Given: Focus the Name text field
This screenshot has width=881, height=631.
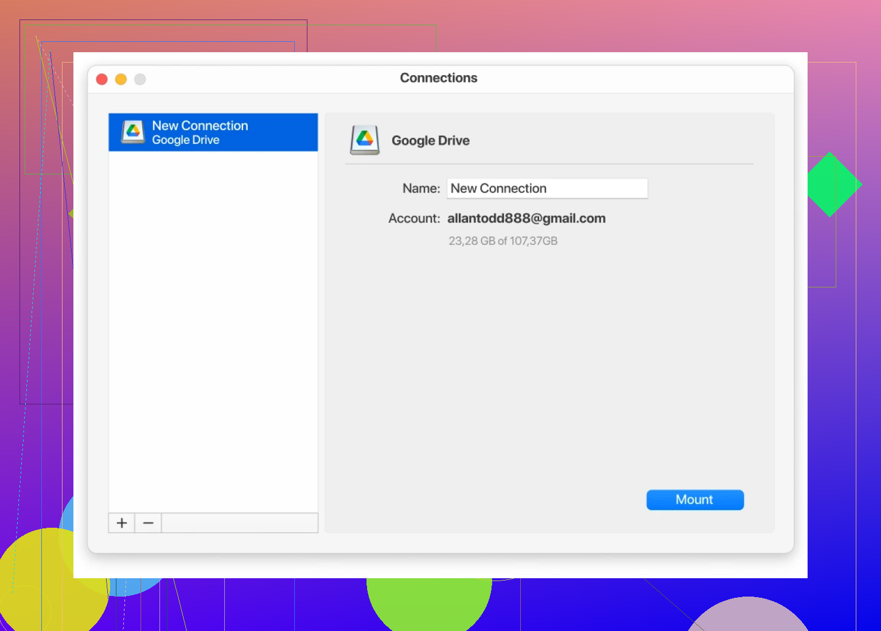Looking at the screenshot, I should click(547, 188).
